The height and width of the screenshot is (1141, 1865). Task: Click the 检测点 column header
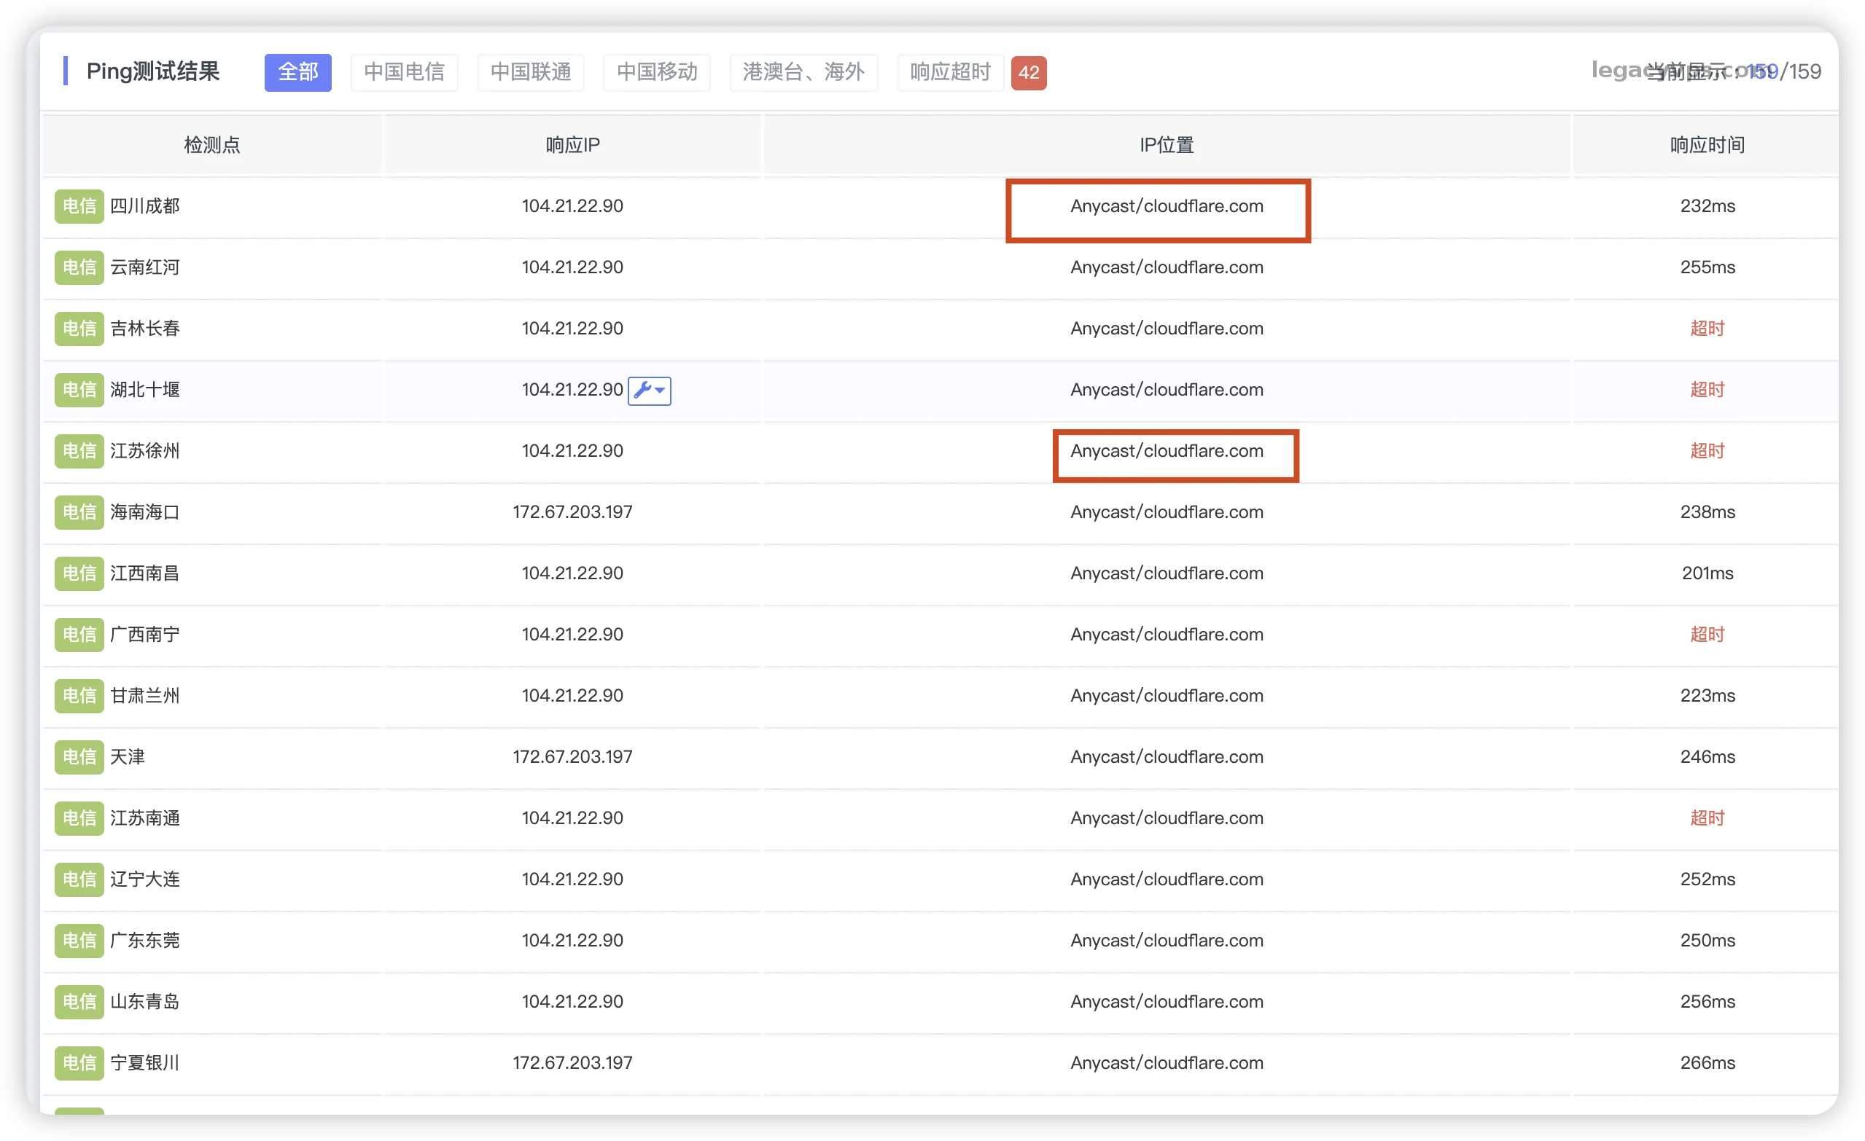(212, 145)
